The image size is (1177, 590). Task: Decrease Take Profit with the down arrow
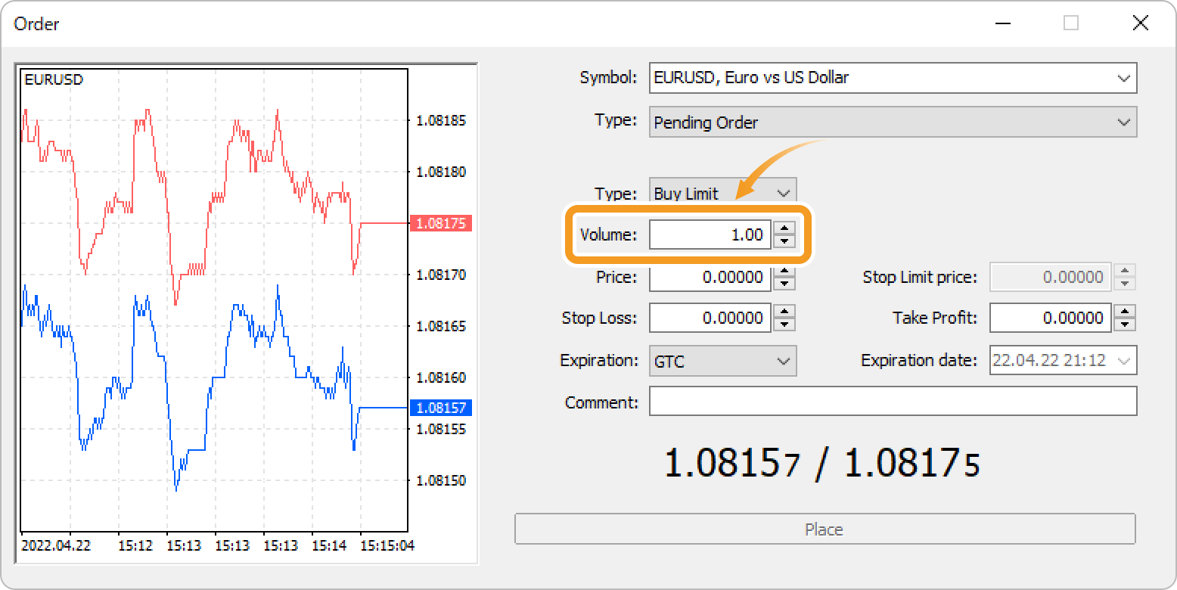(1126, 324)
